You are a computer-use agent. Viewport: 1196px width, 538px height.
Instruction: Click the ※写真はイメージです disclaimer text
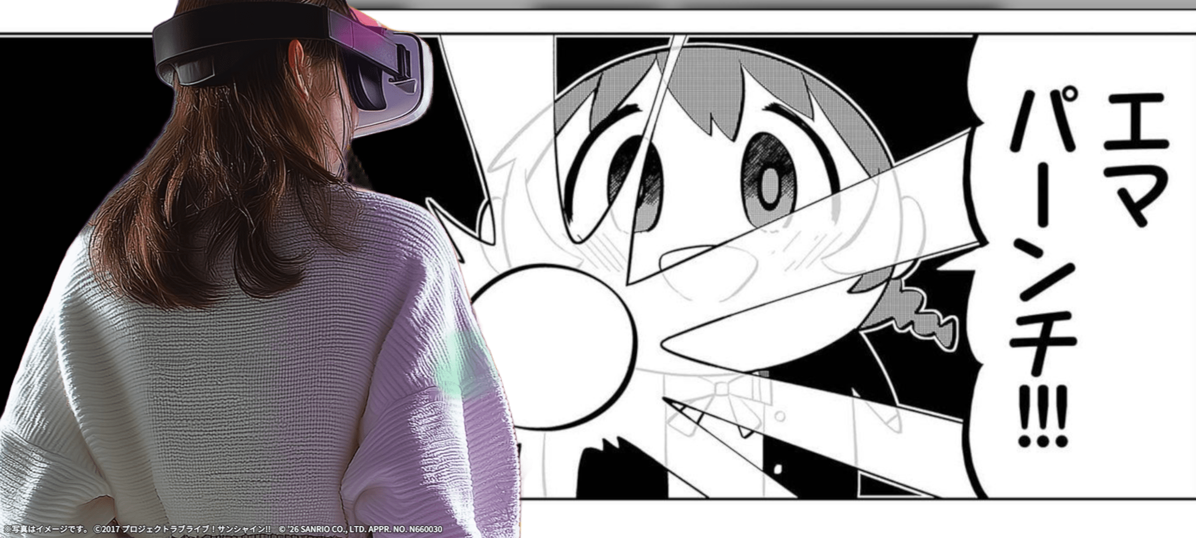coord(46,529)
